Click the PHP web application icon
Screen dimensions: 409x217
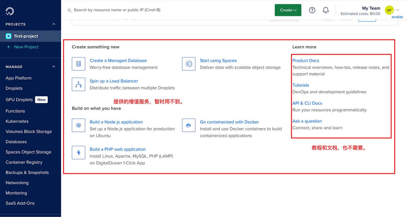coord(78,152)
